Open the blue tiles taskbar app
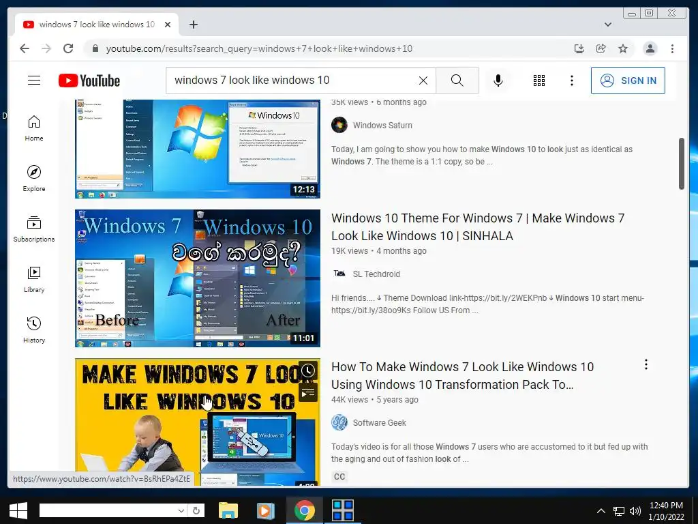Viewport: 698px width, 524px height. click(x=342, y=510)
